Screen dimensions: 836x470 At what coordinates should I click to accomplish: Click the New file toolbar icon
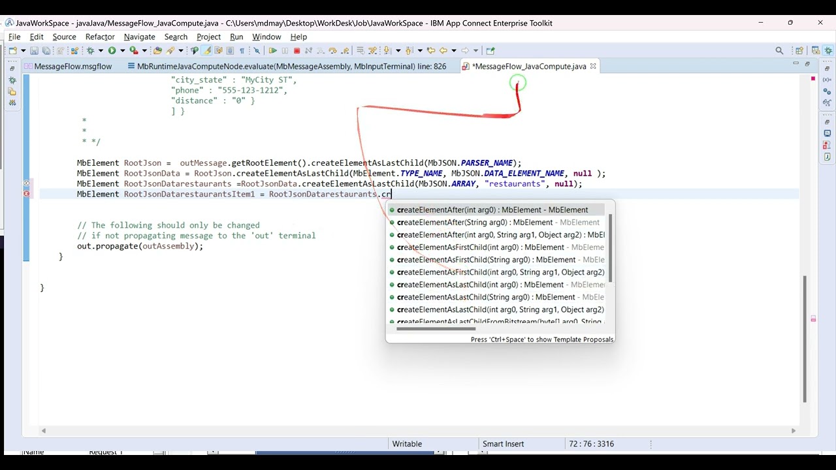pos(12,50)
